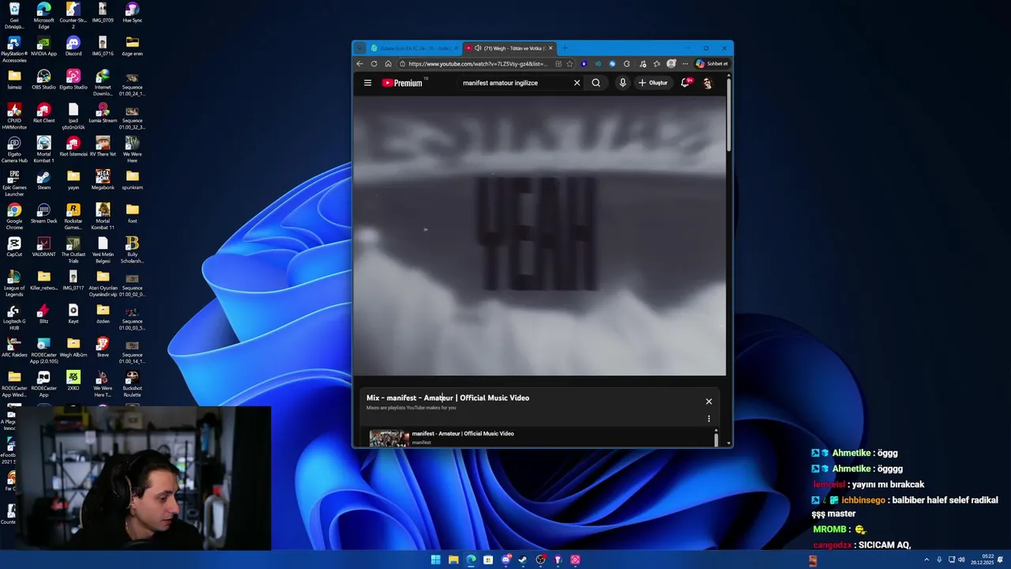Click the YouTube magnifier search button
This screenshot has width=1011, height=569.
tap(596, 83)
